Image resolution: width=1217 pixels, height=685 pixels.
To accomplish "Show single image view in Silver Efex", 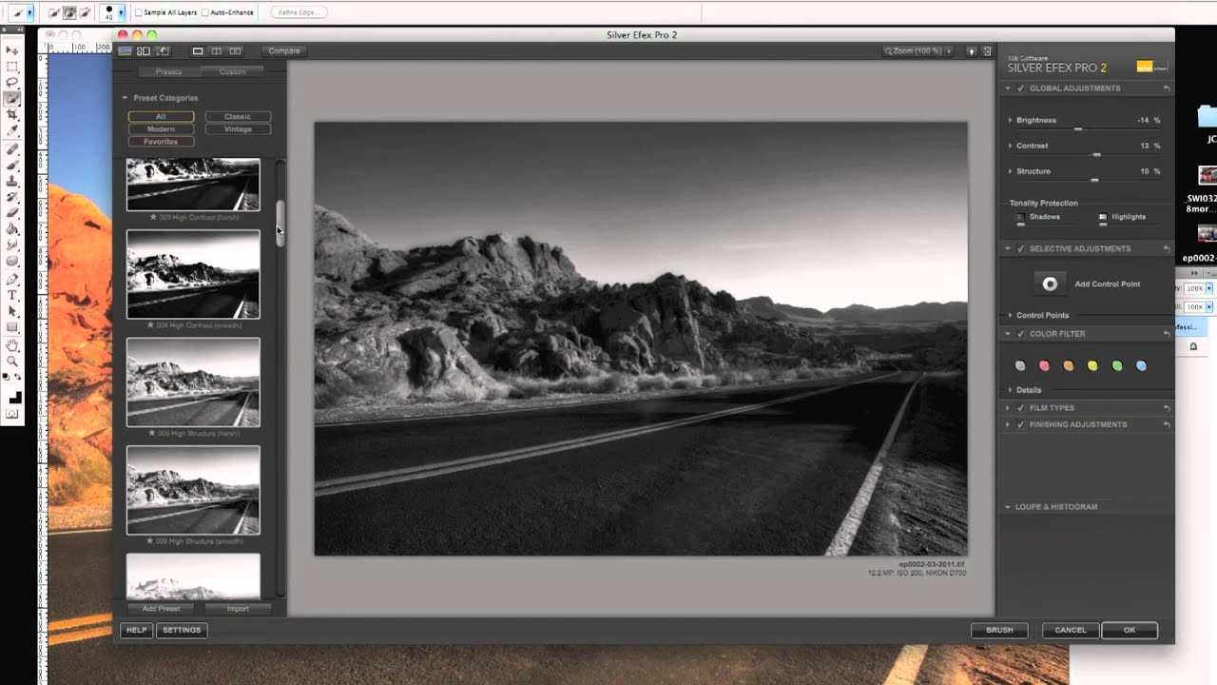I will [x=198, y=51].
